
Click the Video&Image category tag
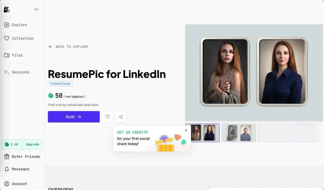click(x=60, y=84)
